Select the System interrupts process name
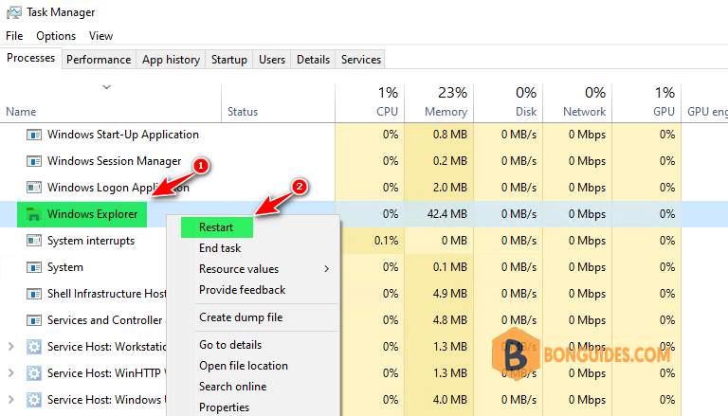Viewport: 728px width, 416px height. 91,241
